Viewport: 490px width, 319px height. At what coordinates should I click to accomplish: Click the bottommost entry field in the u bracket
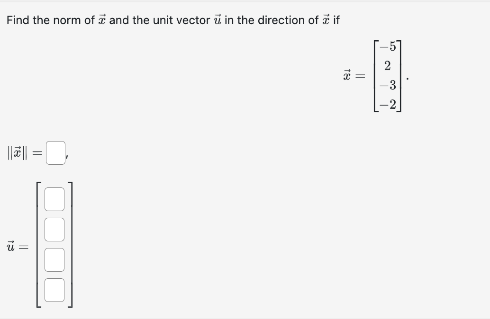[54, 291]
